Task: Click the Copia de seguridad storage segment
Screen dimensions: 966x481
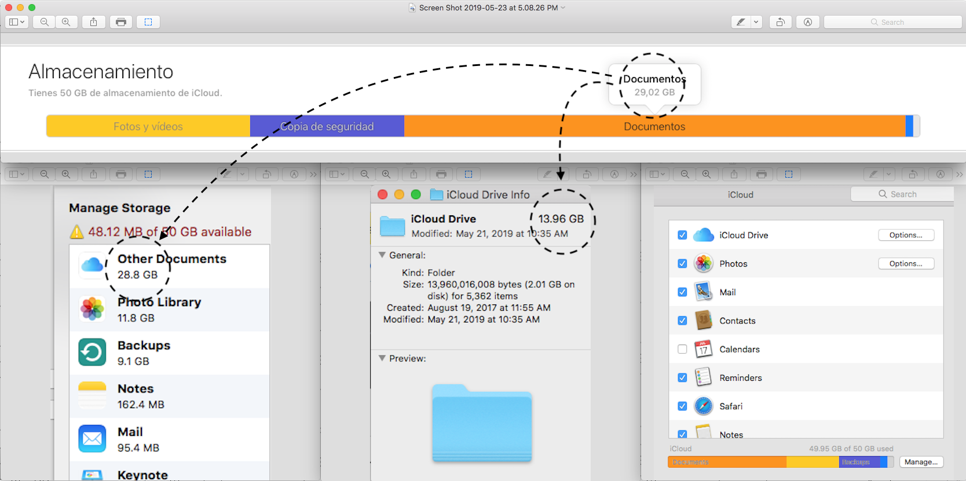Action: pos(327,126)
